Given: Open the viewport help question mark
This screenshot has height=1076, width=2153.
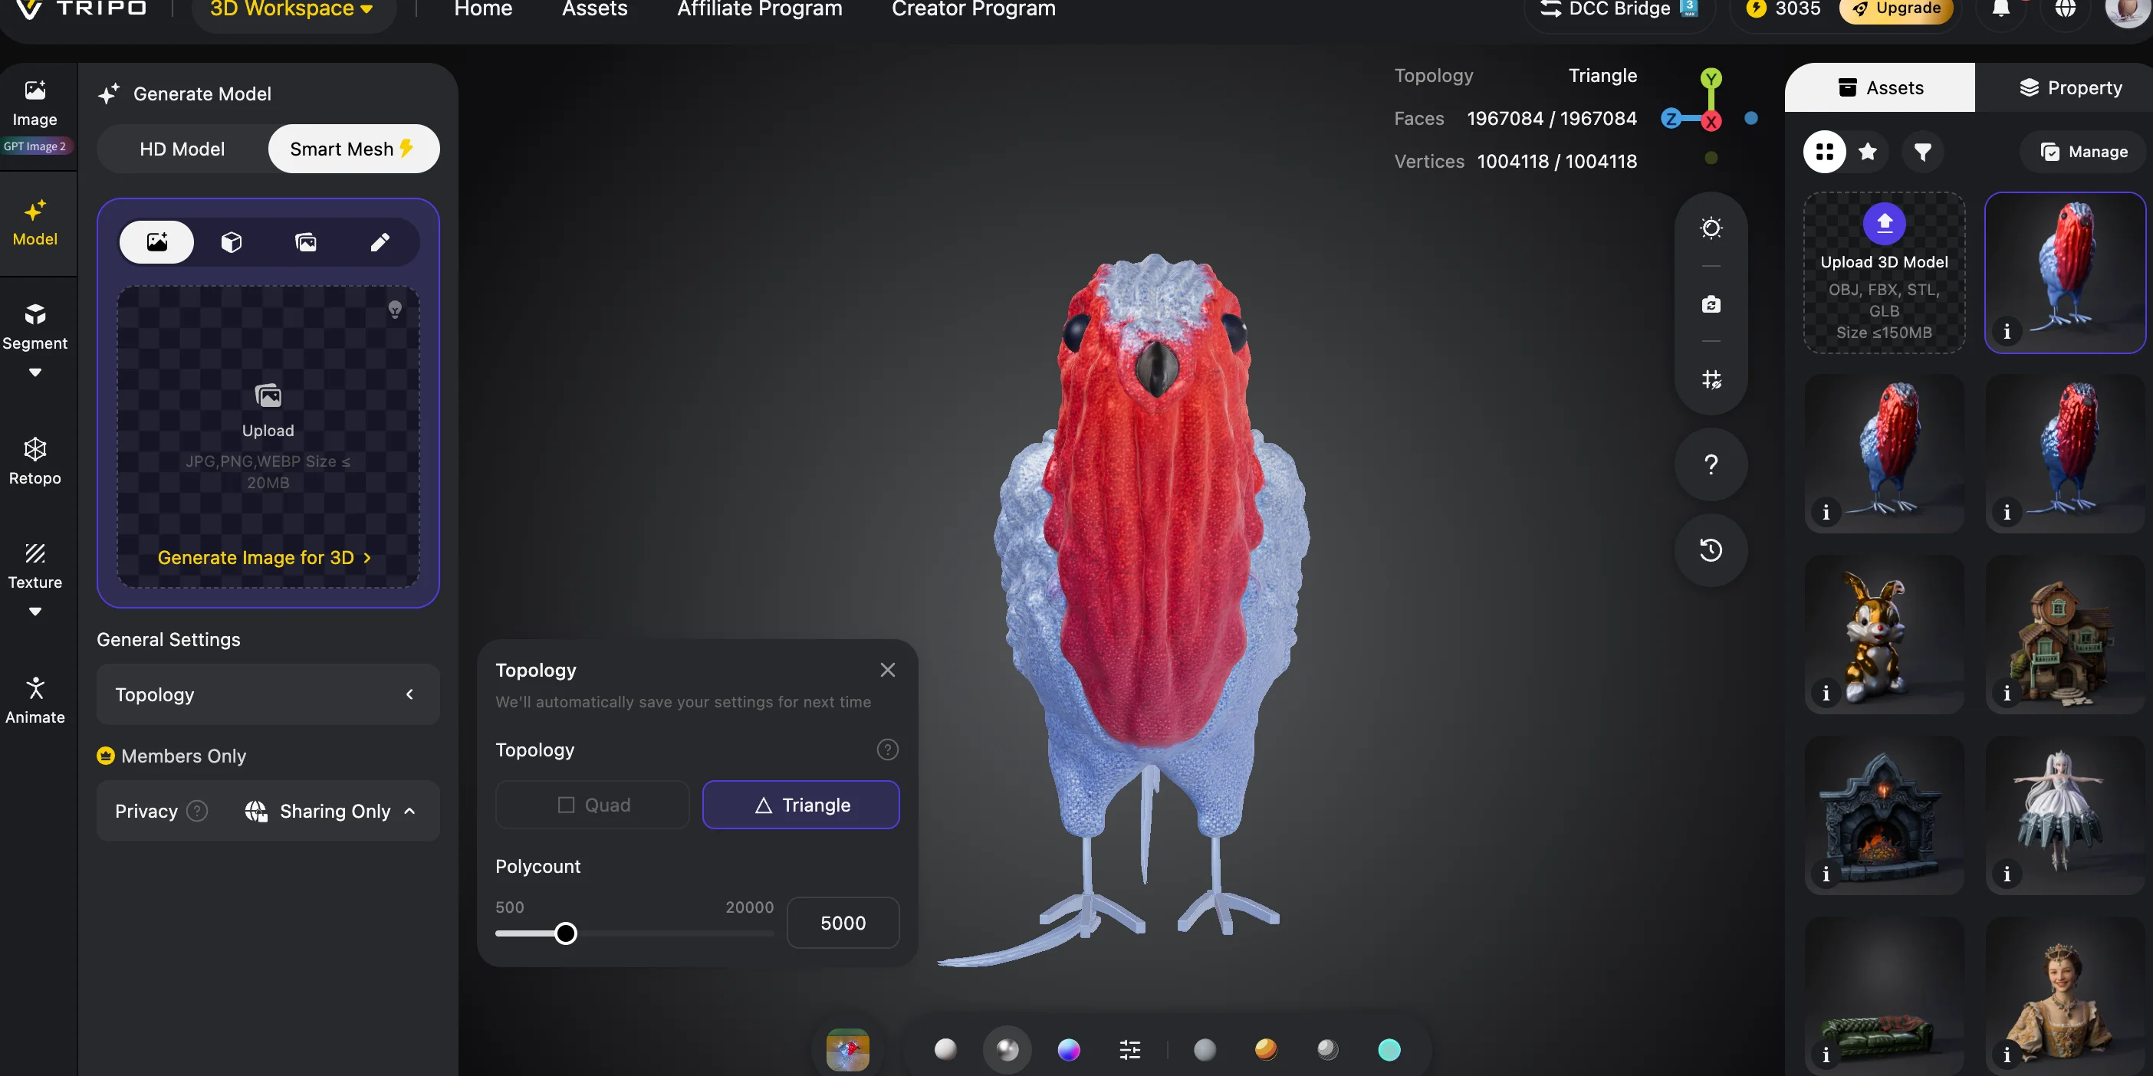Looking at the screenshot, I should coord(1711,464).
